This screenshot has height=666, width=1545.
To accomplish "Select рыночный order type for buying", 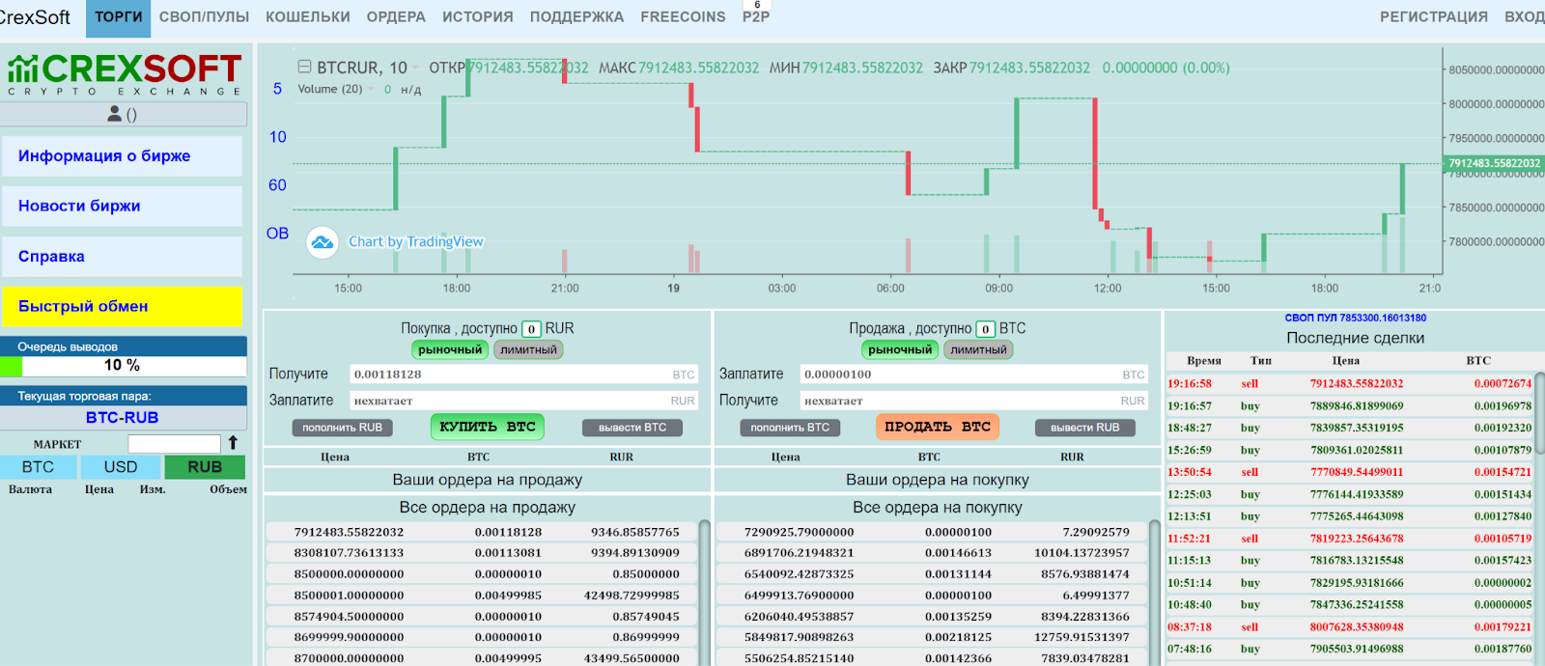I will click(450, 349).
